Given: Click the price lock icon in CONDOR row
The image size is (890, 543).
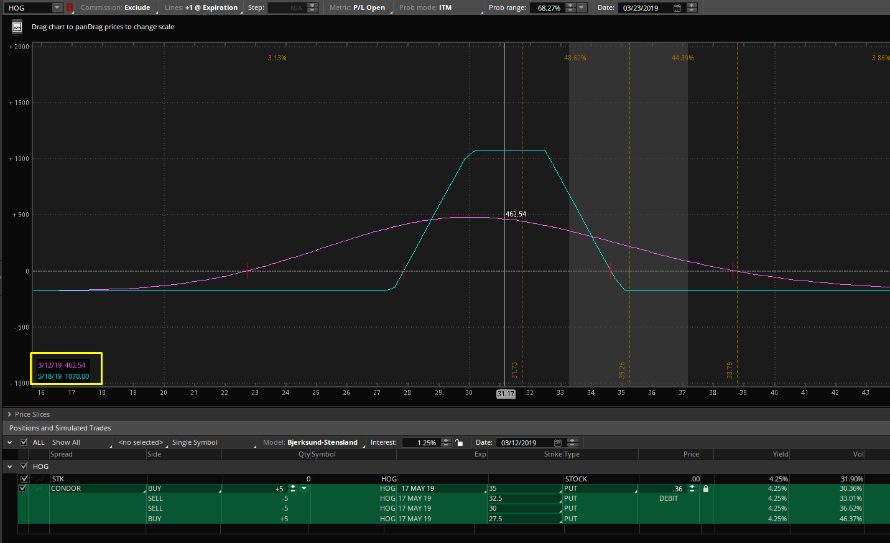Looking at the screenshot, I should pyautogui.click(x=705, y=489).
